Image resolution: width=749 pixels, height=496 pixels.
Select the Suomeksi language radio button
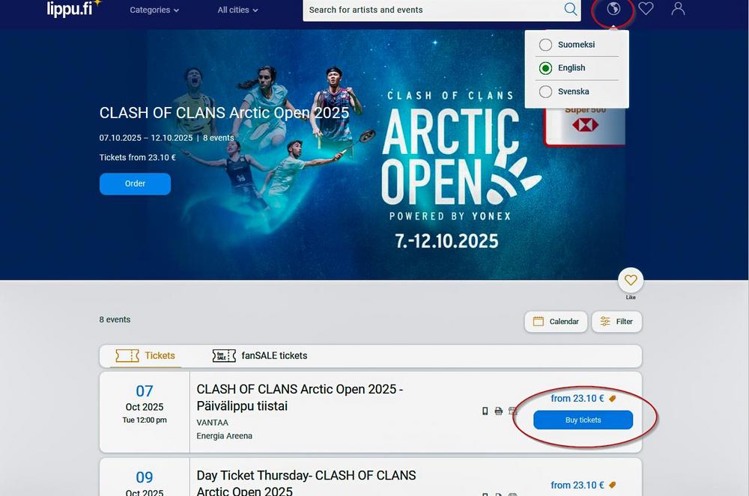pyautogui.click(x=545, y=45)
